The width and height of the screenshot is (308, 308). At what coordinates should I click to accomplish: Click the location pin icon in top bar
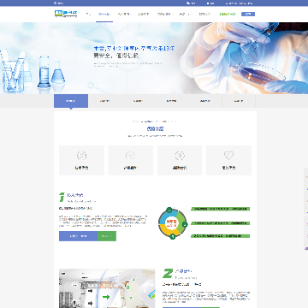pyautogui.click(x=55, y=3)
